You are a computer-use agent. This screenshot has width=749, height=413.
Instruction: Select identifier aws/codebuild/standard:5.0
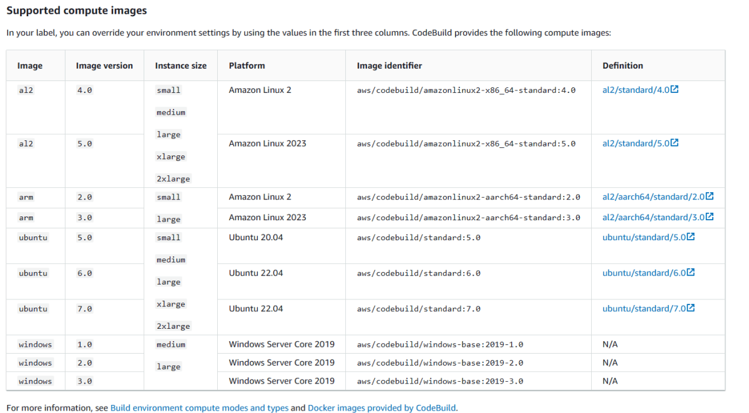[x=419, y=238]
